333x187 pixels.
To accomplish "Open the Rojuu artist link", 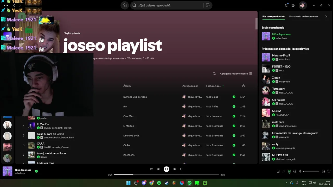I will tap(43, 157).
